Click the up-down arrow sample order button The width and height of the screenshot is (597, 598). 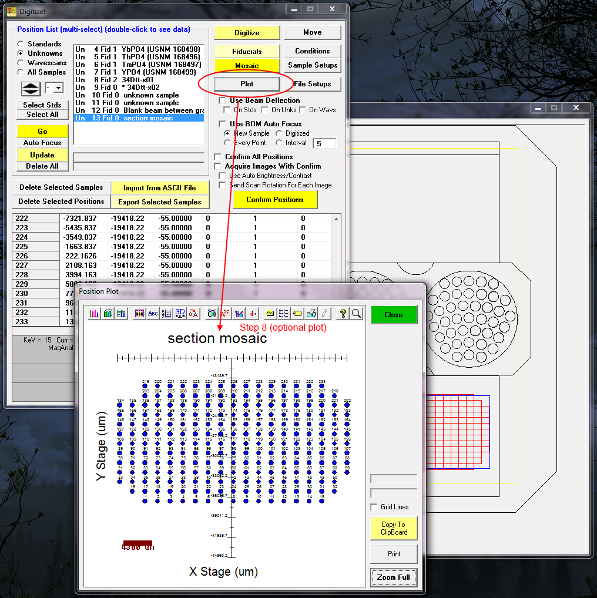pyautogui.click(x=31, y=88)
